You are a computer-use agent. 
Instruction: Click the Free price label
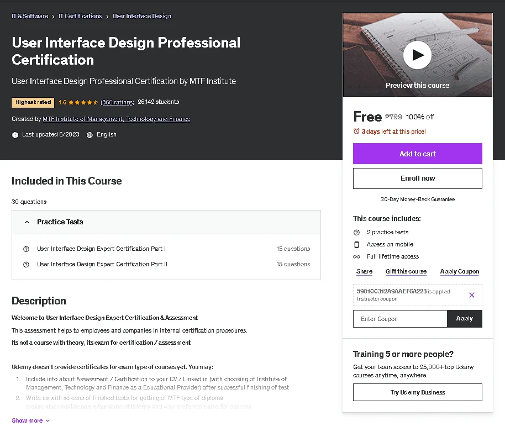[x=367, y=117]
